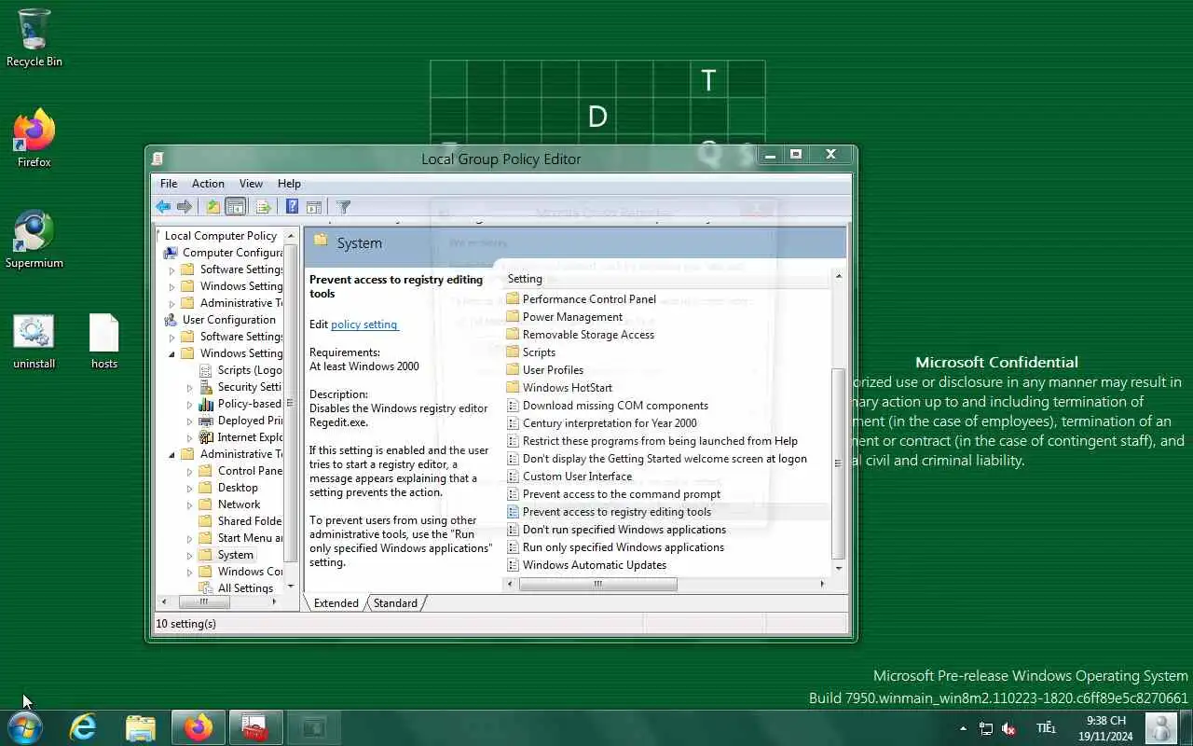Switch to the Extended tab
The width and height of the screenshot is (1193, 746).
(336, 603)
